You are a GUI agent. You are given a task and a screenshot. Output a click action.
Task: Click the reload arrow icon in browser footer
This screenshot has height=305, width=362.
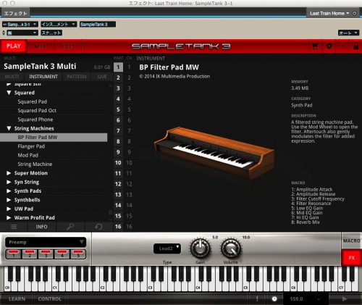(98, 227)
